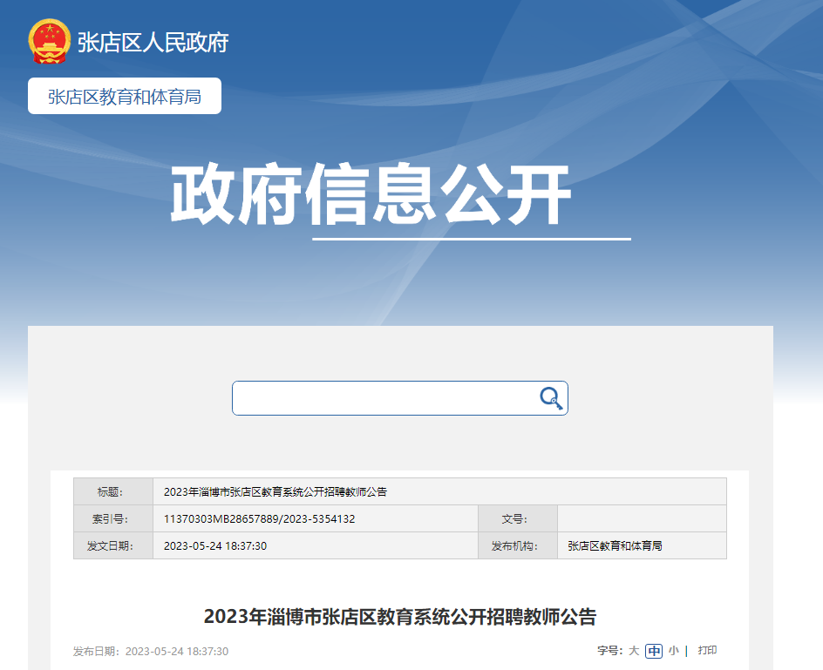Click the 发布日期 line under the headline
Image resolution: width=823 pixels, height=670 pixels.
point(151,651)
